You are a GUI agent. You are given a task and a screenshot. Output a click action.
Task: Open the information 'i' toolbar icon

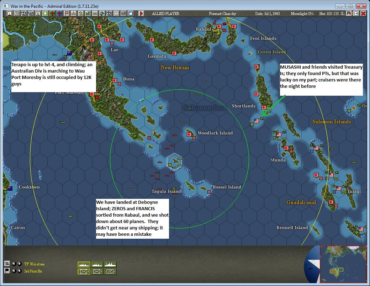click(38, 14)
